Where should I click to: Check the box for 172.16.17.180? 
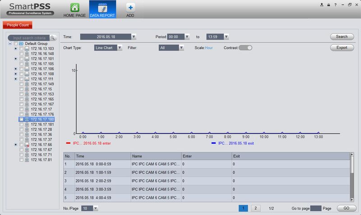coord(21,119)
